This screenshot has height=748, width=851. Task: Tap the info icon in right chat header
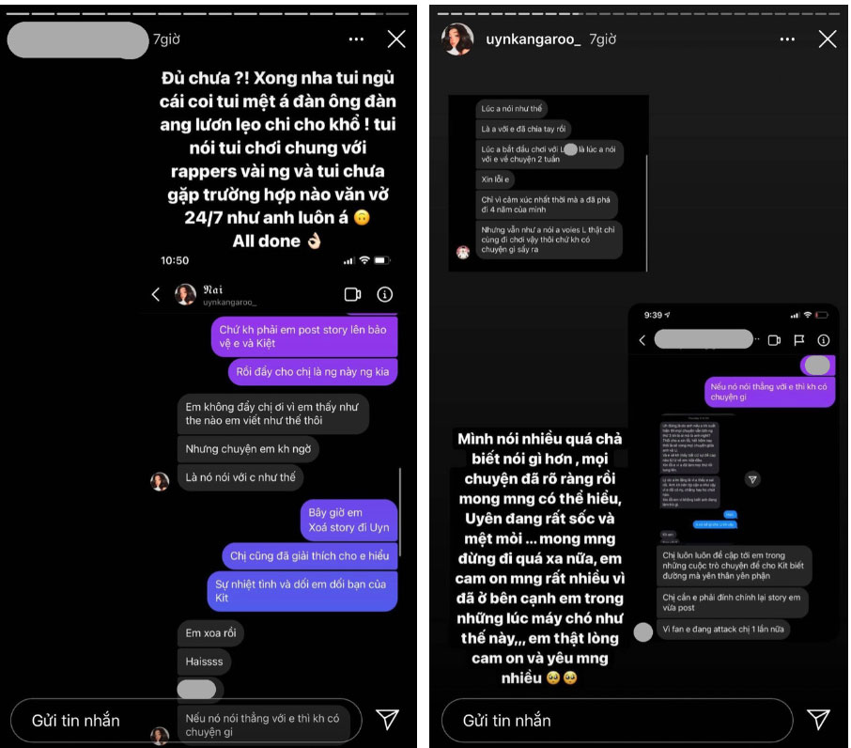coord(824,340)
